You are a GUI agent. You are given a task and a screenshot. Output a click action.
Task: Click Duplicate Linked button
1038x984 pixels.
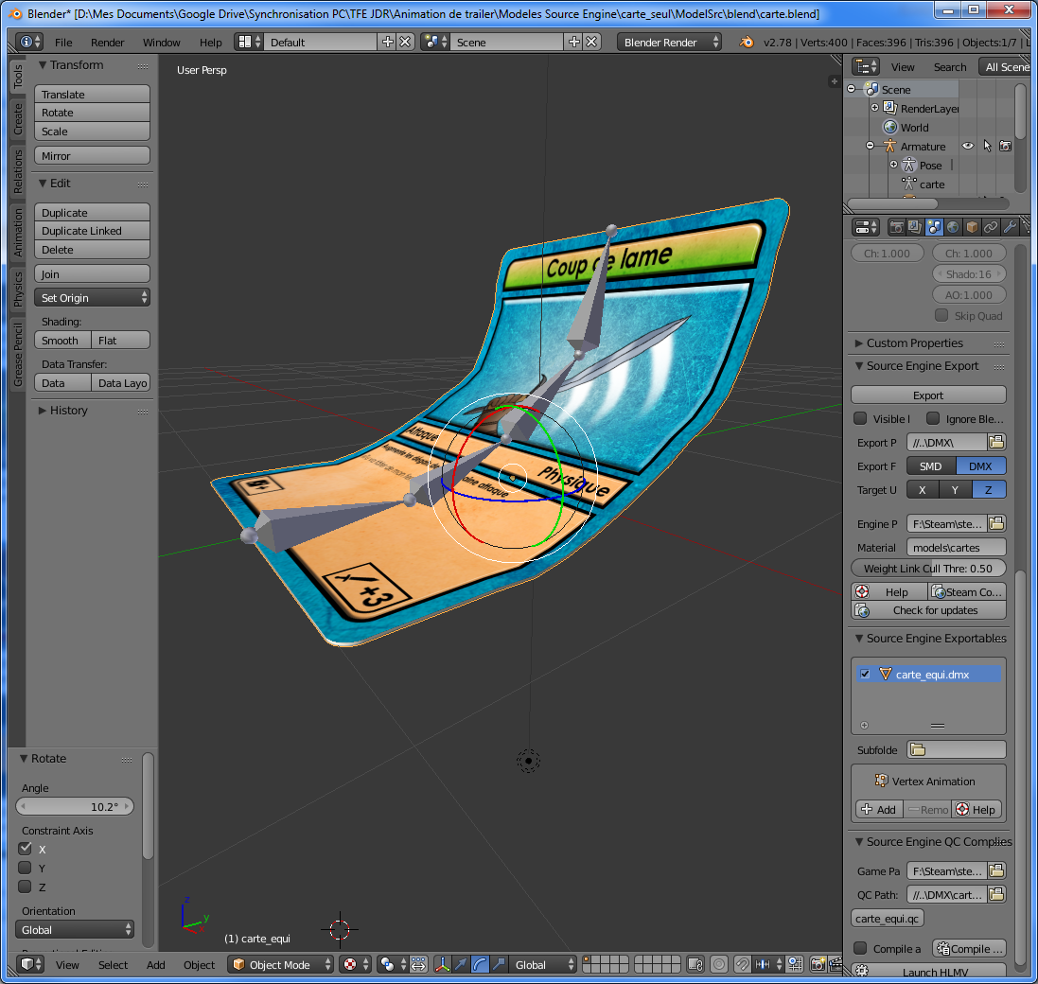[x=92, y=231]
